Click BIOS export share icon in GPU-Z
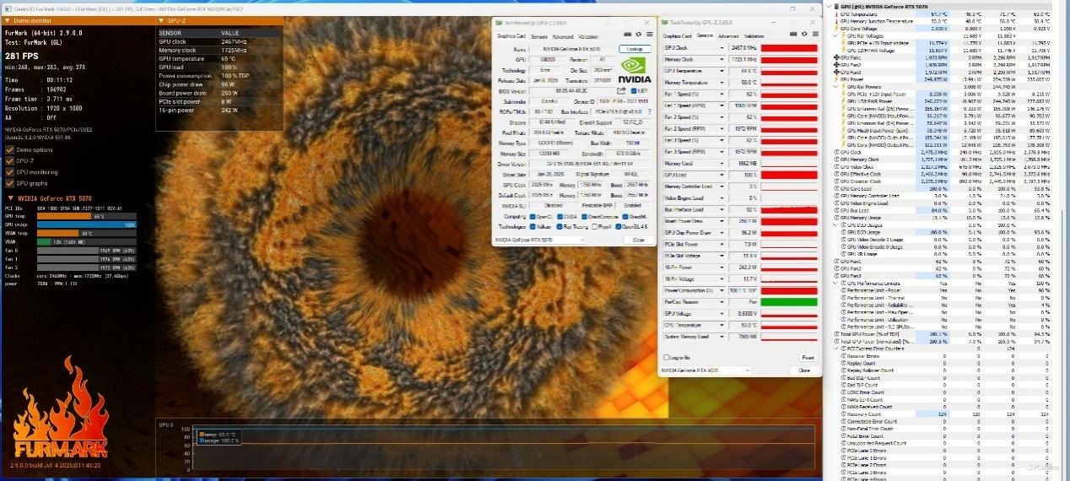Image resolution: width=1070 pixels, height=481 pixels. click(620, 91)
